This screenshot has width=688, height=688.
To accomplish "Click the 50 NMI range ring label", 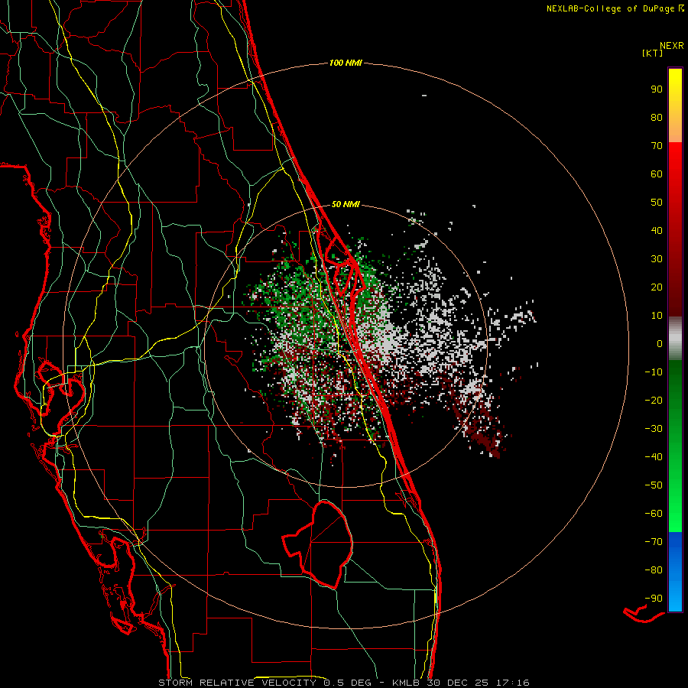I will click(x=346, y=204).
